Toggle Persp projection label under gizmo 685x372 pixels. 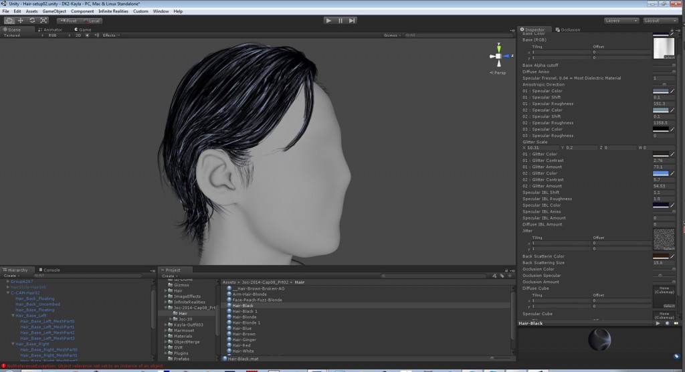tap(498, 72)
